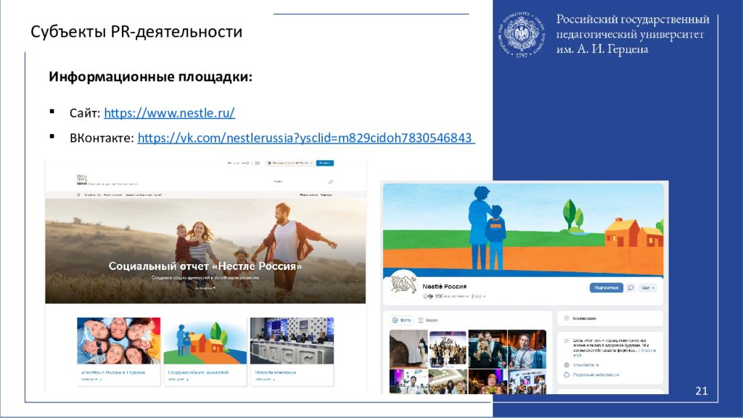Click the info circle icon beside Подробная информация
The height and width of the screenshot is (418, 743).
566,375
